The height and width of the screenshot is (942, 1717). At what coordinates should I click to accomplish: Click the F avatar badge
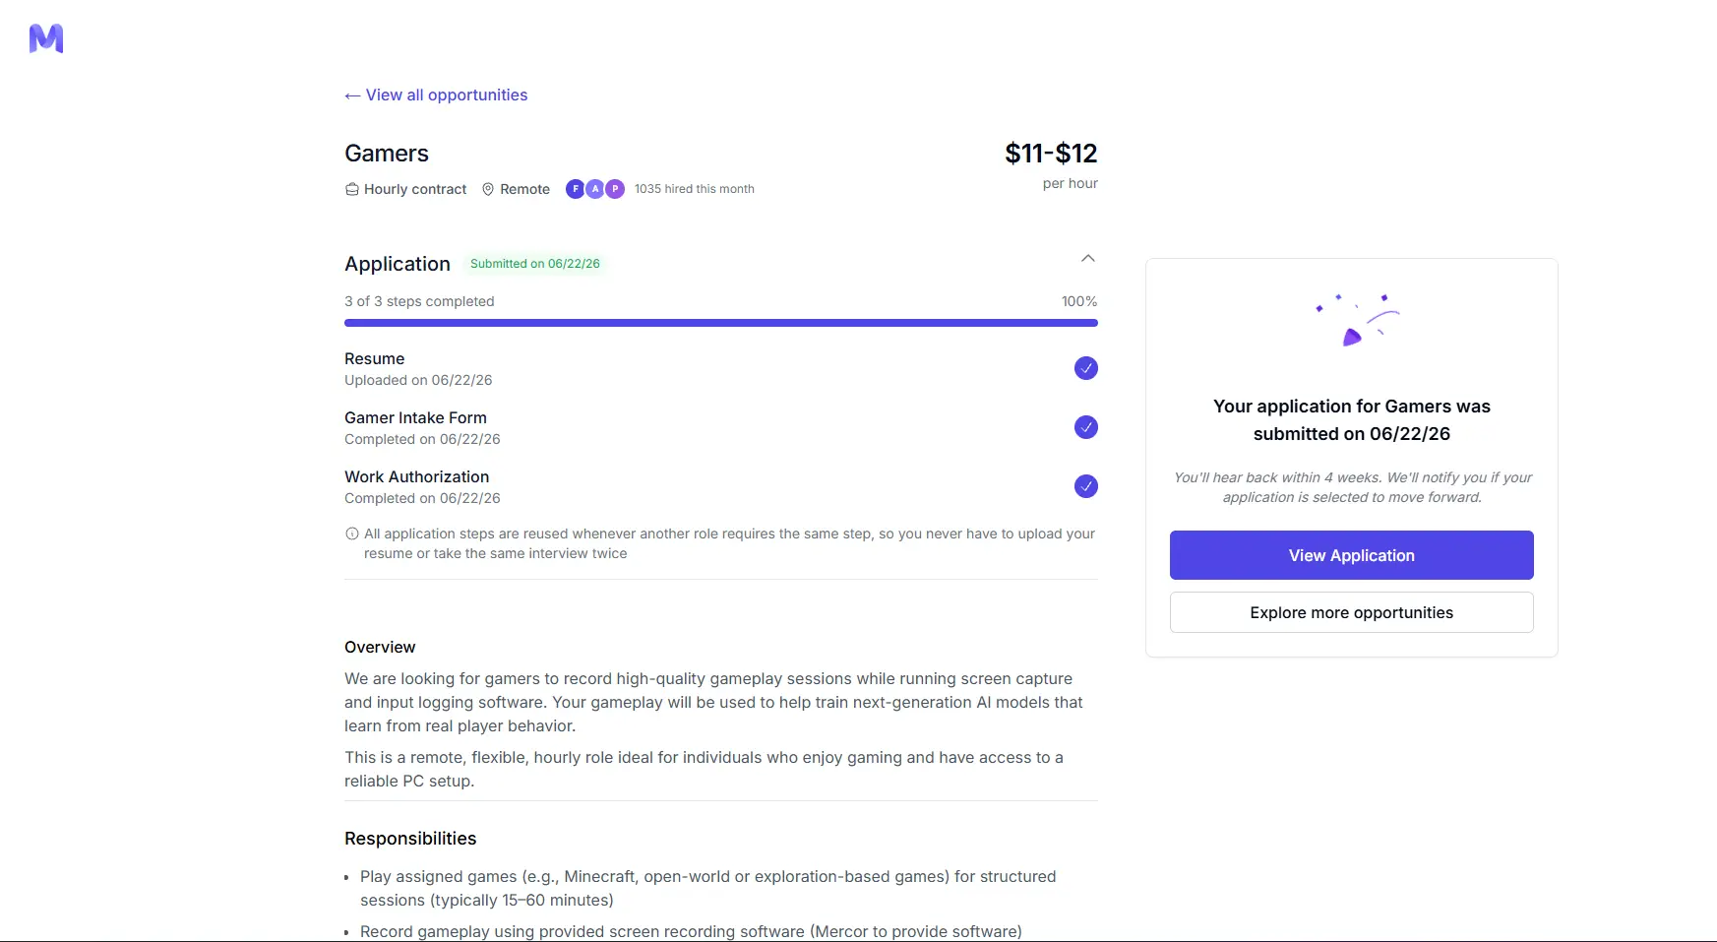576,189
